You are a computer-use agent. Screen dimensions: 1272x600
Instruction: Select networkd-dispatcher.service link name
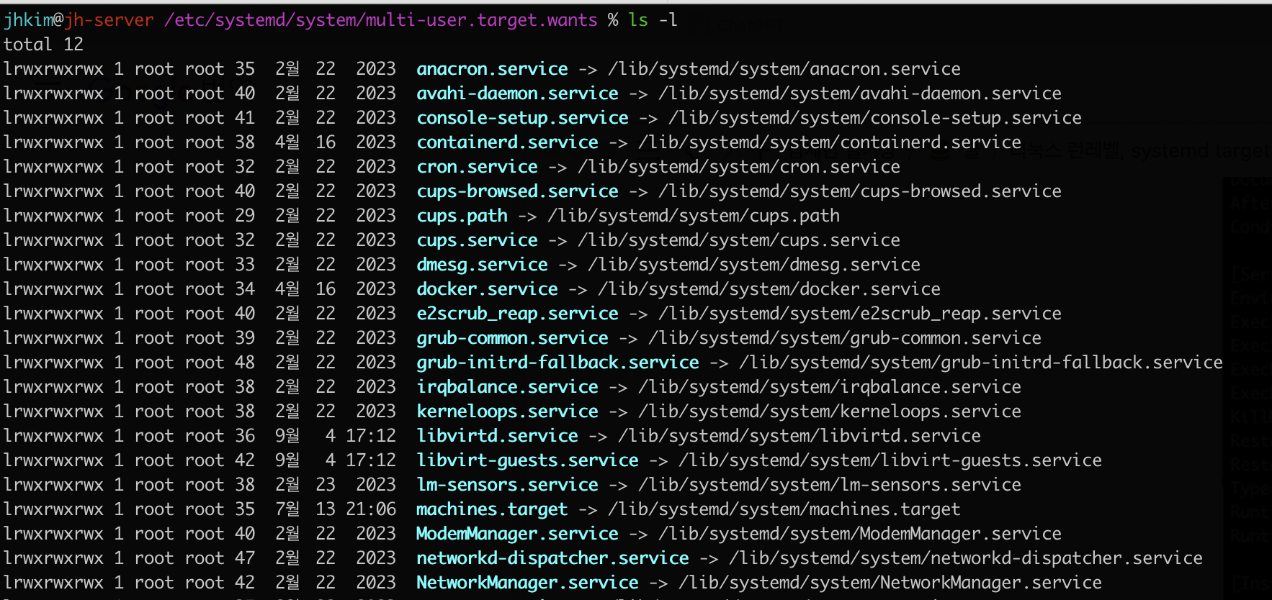point(552,558)
